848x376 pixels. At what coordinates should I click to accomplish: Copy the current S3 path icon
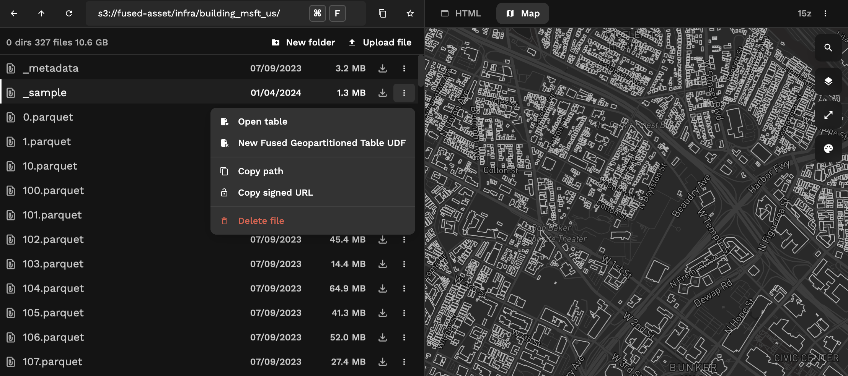(382, 13)
